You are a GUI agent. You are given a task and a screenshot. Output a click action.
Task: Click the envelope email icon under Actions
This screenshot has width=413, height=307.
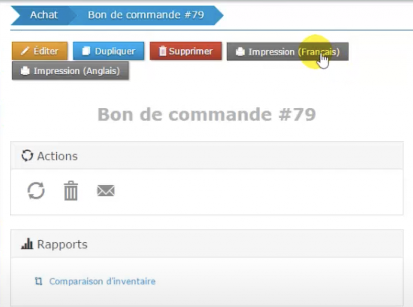(x=106, y=191)
